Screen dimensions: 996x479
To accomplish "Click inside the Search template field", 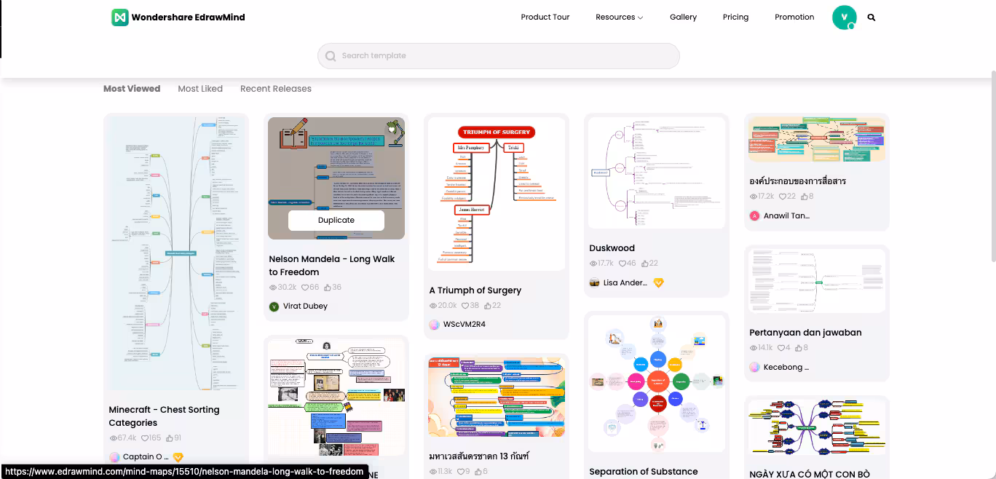I will 498,56.
